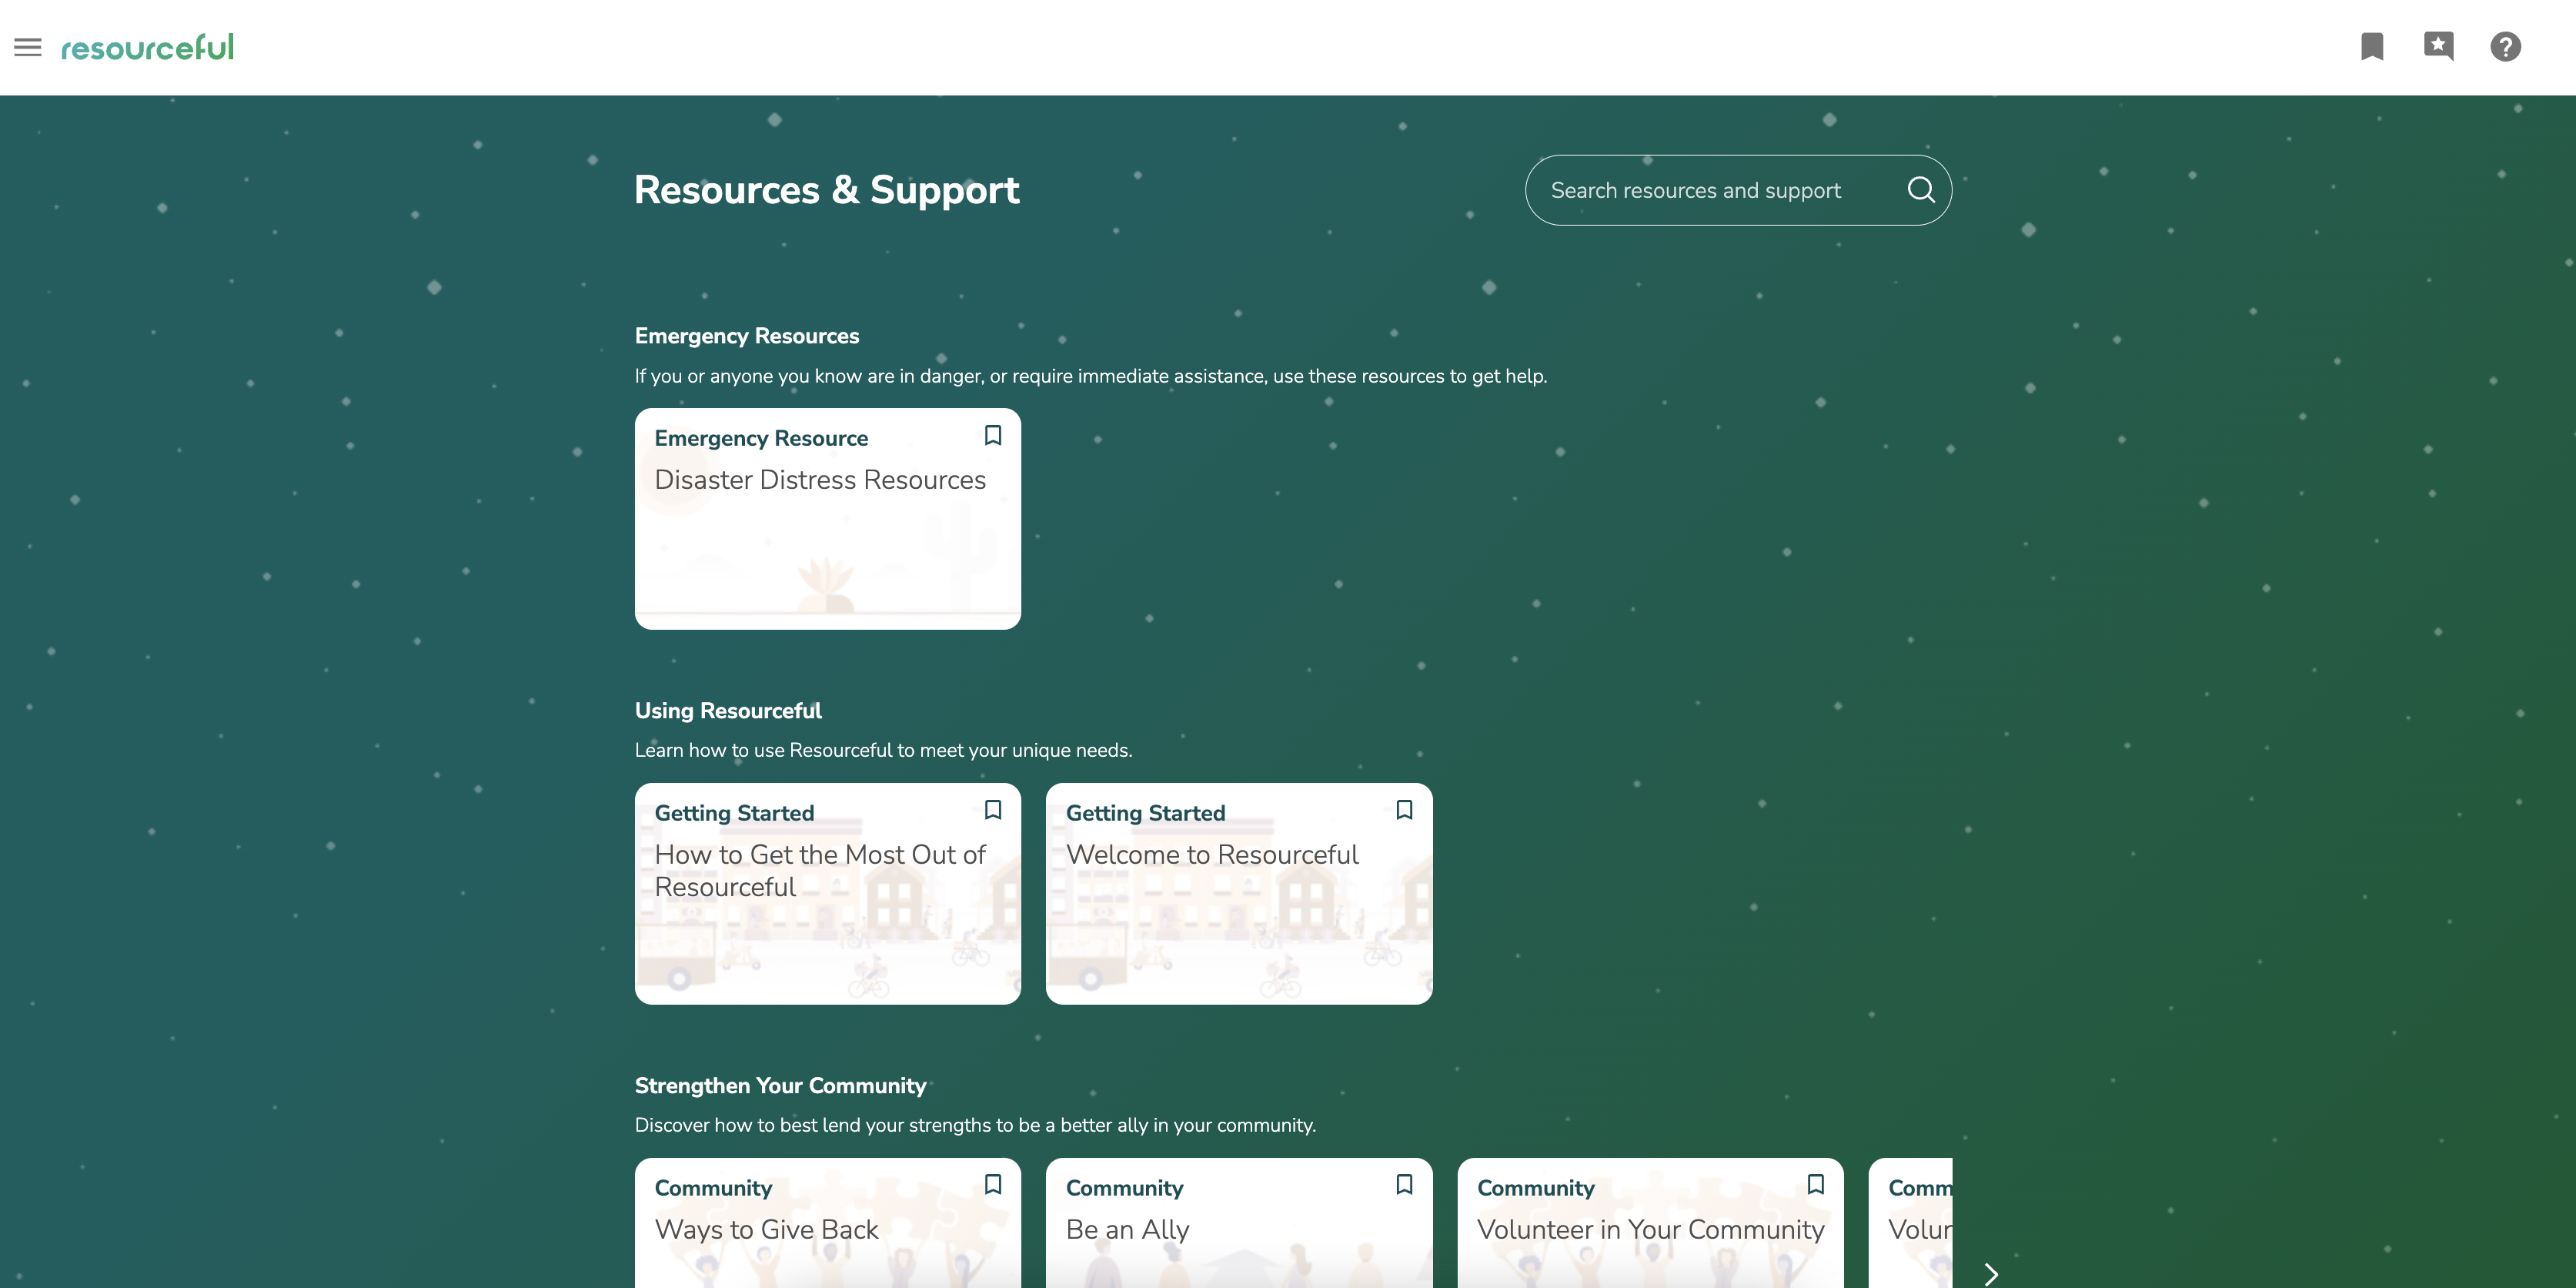This screenshot has width=2576, height=1288.
Task: Open the partially visible fourth Community card
Action: tap(1915, 1230)
